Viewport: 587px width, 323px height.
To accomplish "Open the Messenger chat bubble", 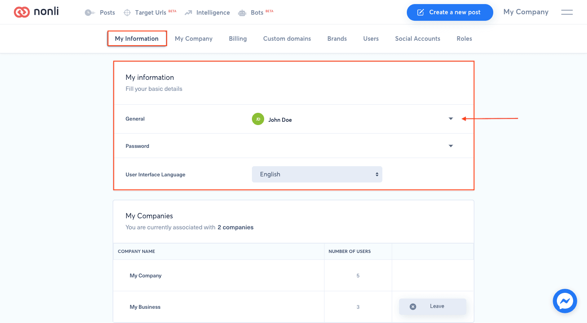I will coord(565,301).
